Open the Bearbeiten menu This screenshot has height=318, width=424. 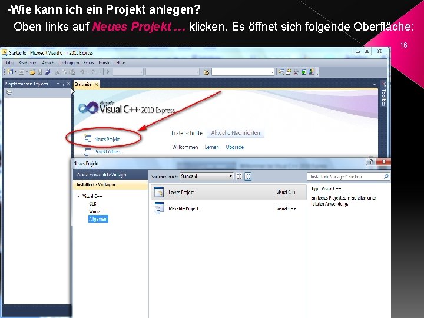tap(28, 62)
